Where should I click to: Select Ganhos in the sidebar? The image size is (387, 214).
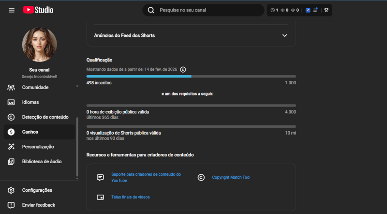click(30, 132)
